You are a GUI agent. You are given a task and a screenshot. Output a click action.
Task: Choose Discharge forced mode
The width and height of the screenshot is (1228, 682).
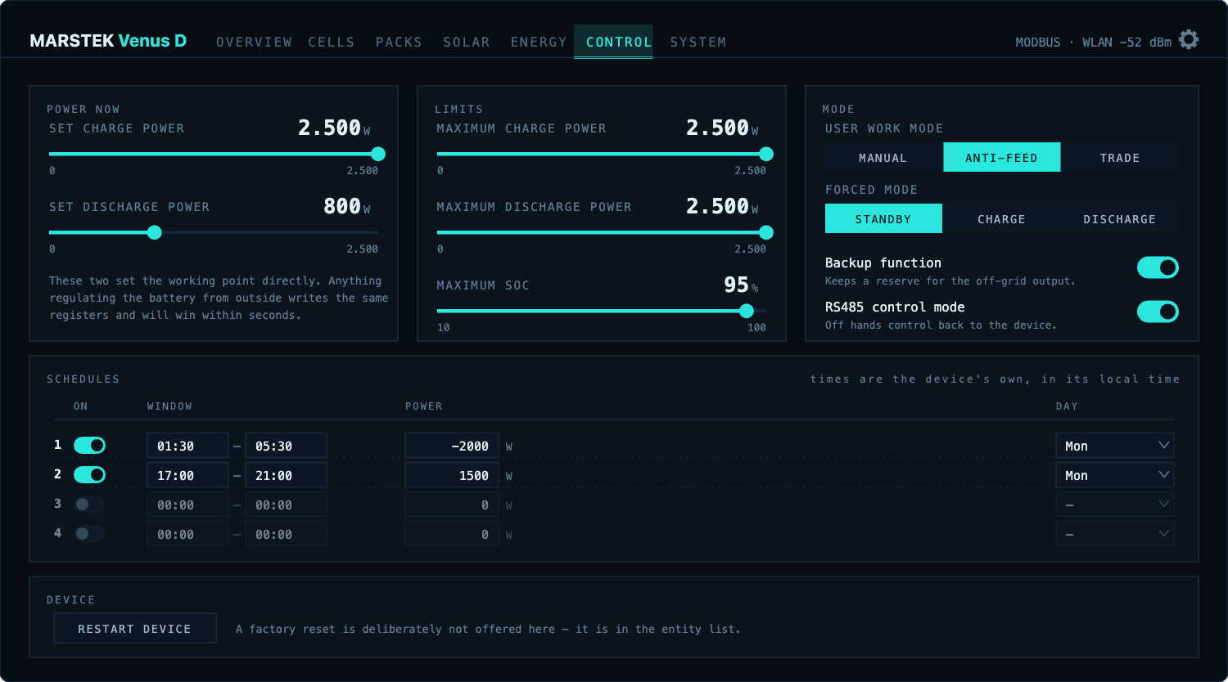coord(1120,218)
